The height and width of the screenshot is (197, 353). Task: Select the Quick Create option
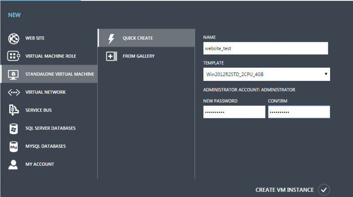(138, 38)
